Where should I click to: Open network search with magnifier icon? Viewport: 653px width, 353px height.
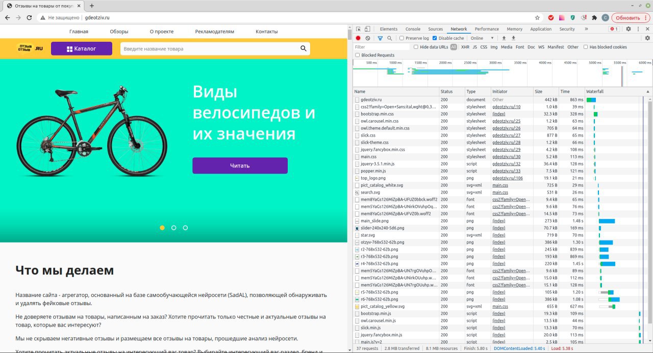tap(390, 38)
